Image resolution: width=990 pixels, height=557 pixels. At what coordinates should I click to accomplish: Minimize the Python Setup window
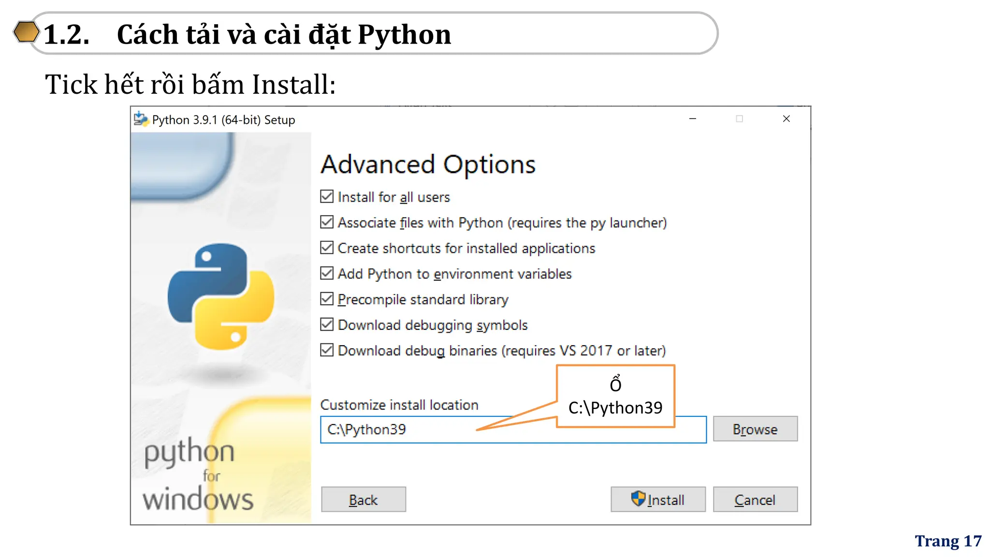[693, 118]
